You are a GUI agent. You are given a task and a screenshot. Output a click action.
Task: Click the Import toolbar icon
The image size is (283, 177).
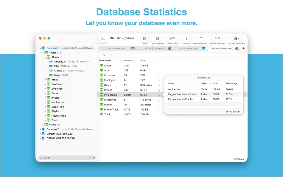186,38
